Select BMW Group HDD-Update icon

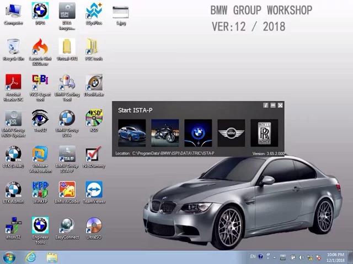13,123
